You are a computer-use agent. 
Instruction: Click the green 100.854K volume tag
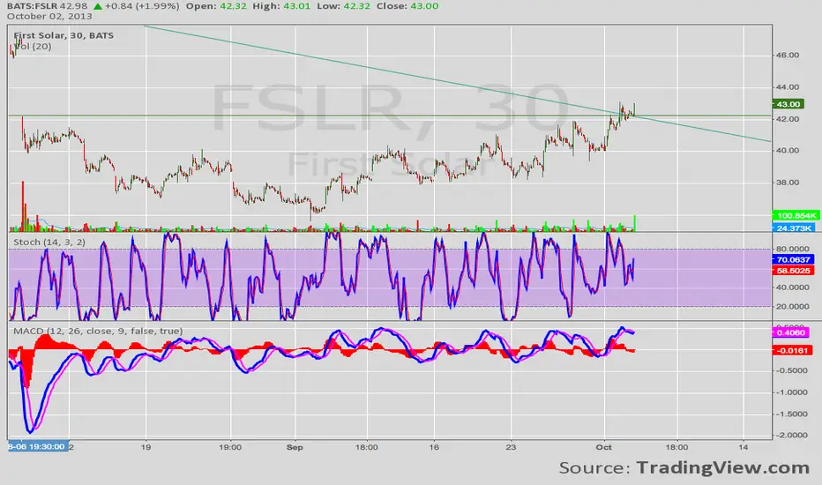pyautogui.click(x=796, y=215)
